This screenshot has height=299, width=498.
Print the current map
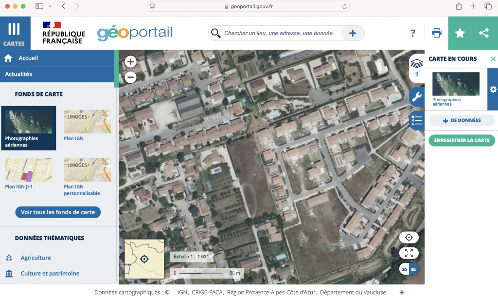[x=437, y=33]
